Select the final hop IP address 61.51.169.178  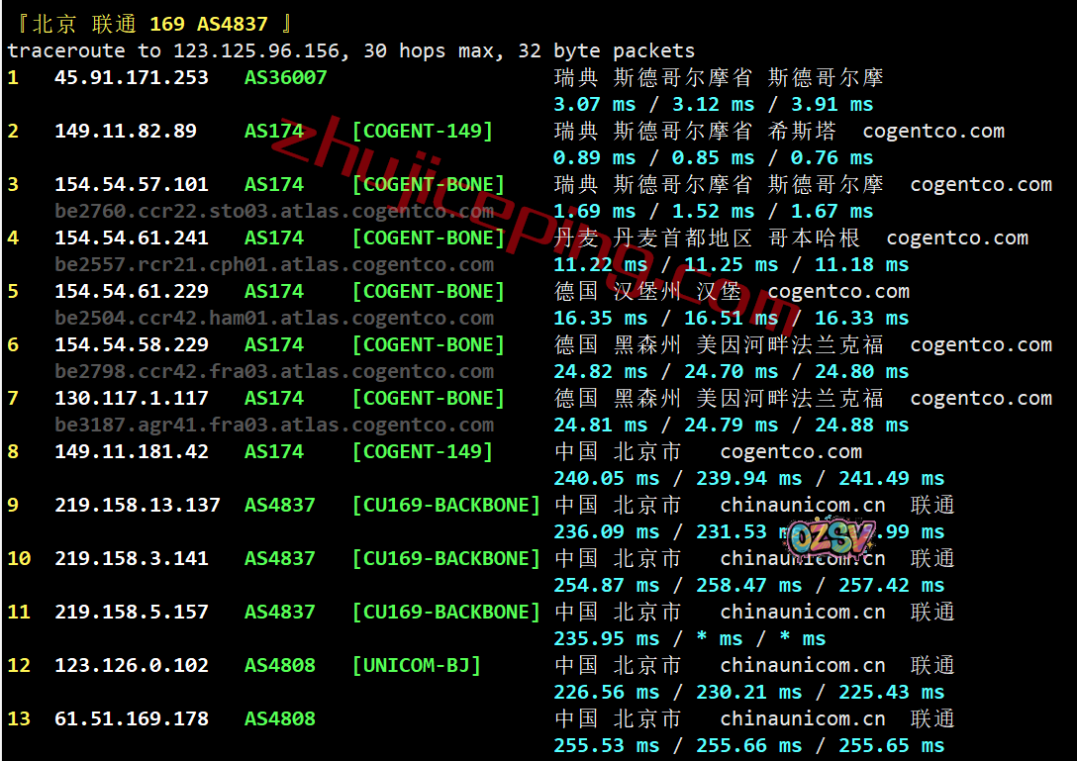(132, 718)
